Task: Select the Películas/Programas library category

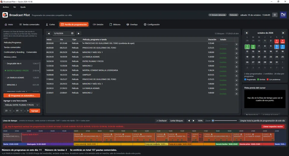Action: 13,42
